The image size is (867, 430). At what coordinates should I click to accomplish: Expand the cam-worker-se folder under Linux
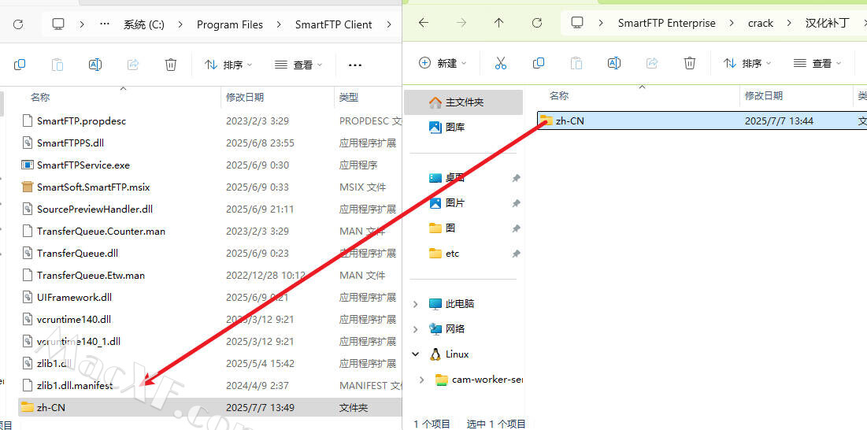click(x=422, y=380)
